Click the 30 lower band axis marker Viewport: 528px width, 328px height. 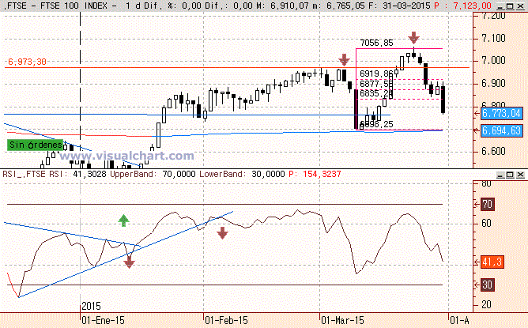(487, 285)
